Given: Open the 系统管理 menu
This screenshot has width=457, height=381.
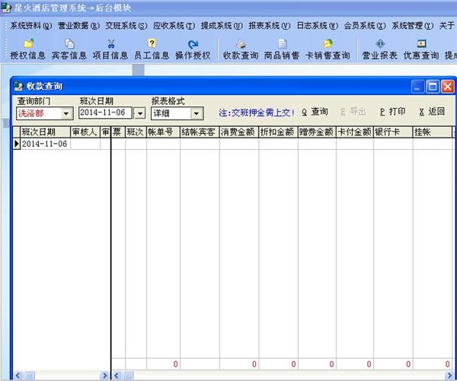Looking at the screenshot, I should [x=413, y=26].
